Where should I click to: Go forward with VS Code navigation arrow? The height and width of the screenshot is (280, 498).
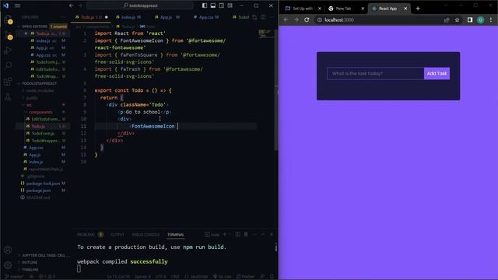click(80, 5)
